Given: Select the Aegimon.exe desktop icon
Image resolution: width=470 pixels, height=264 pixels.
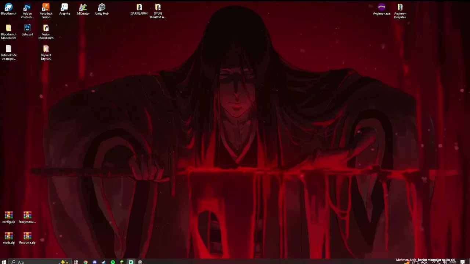Looking at the screenshot, I should click(382, 10).
